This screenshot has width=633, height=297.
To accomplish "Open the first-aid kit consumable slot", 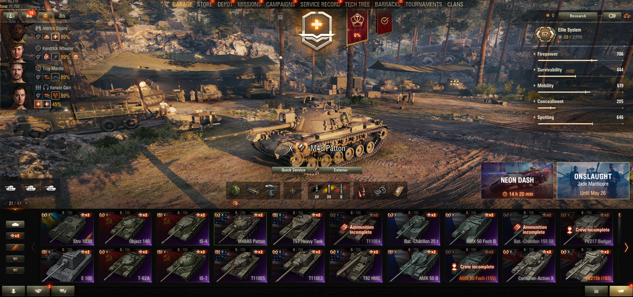I will click(x=398, y=190).
